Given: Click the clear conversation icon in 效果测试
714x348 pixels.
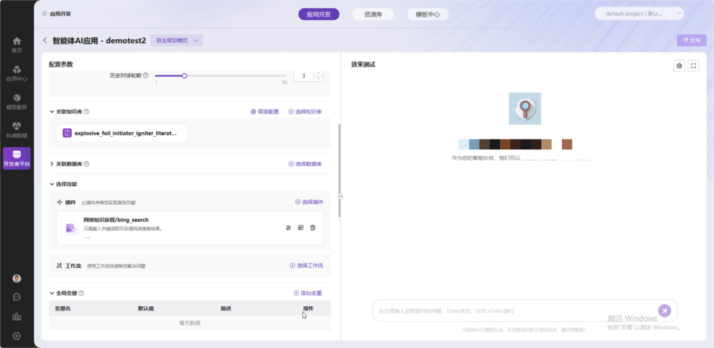Looking at the screenshot, I should tap(679, 66).
